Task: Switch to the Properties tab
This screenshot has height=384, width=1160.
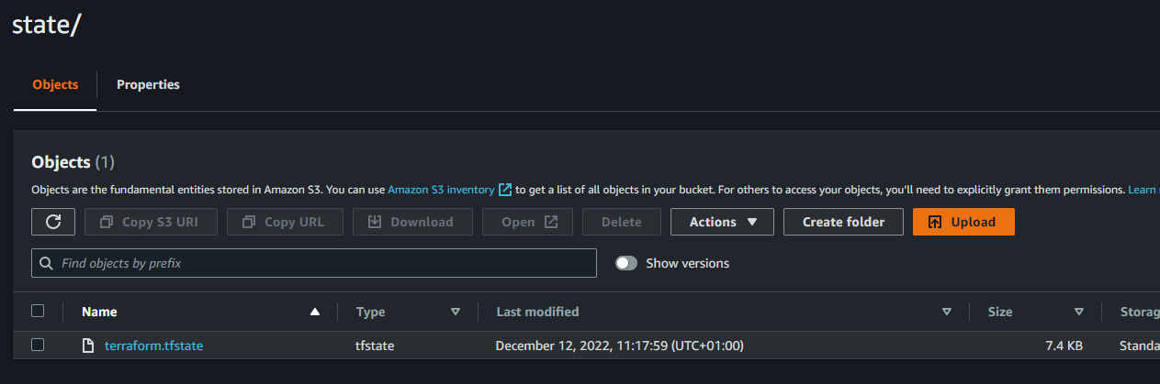Action: (x=148, y=84)
